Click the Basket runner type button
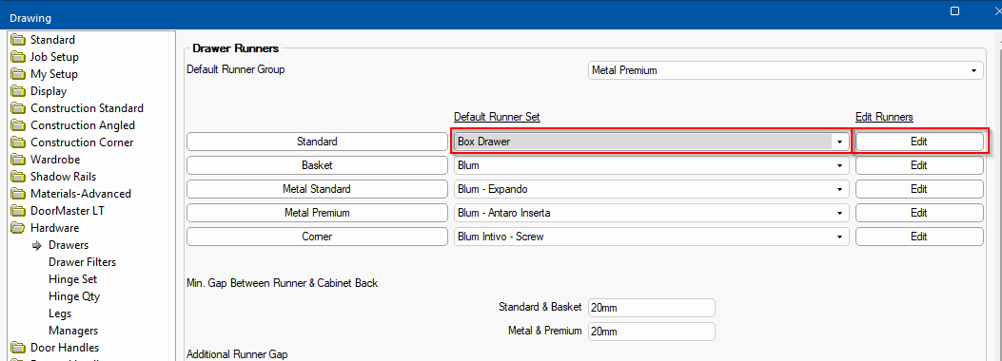Screen dimensions: 1002x361 point(317,165)
